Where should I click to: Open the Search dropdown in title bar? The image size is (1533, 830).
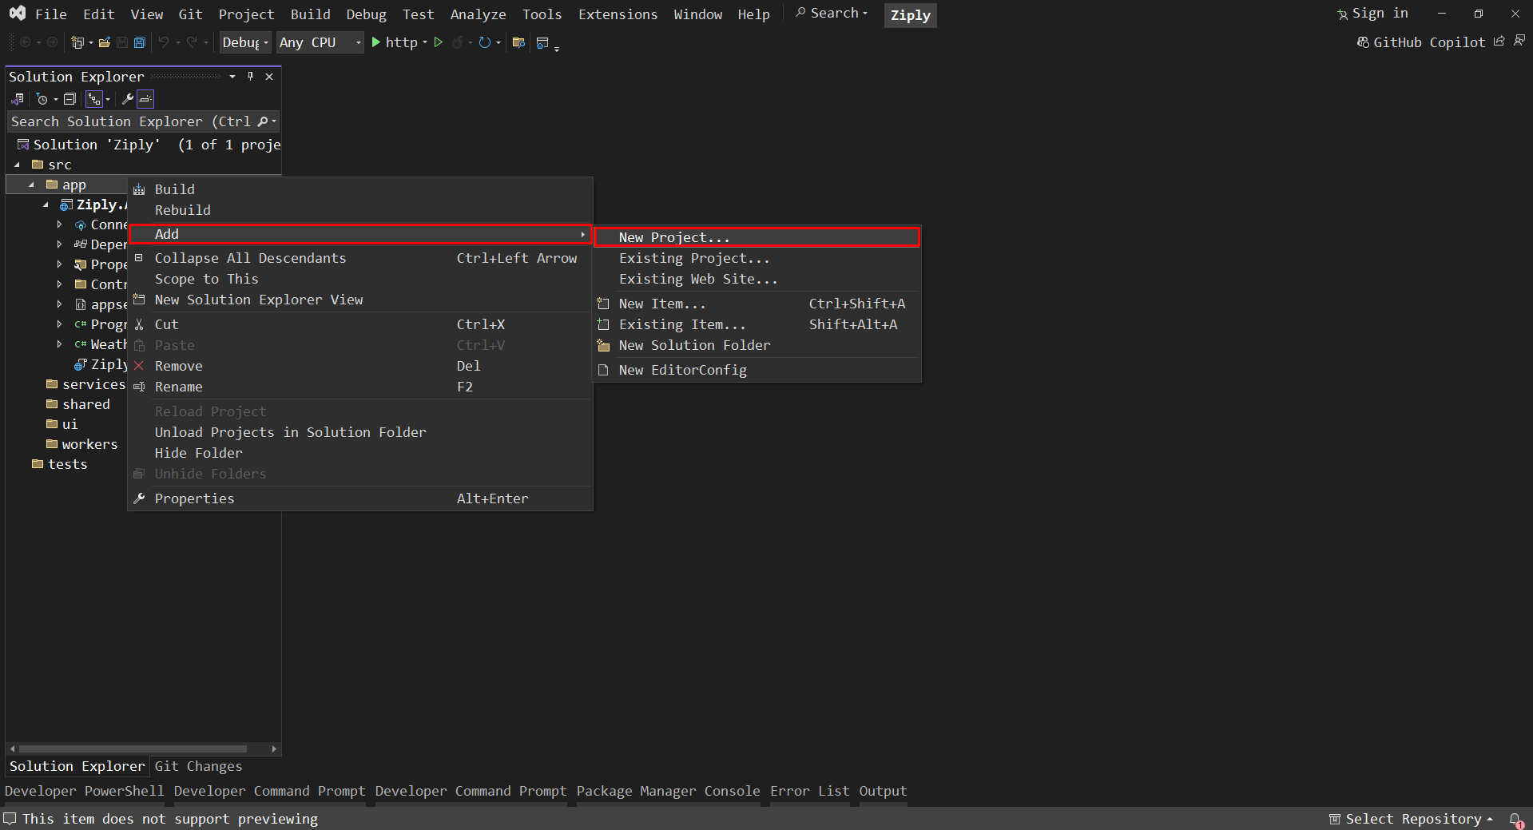point(832,14)
